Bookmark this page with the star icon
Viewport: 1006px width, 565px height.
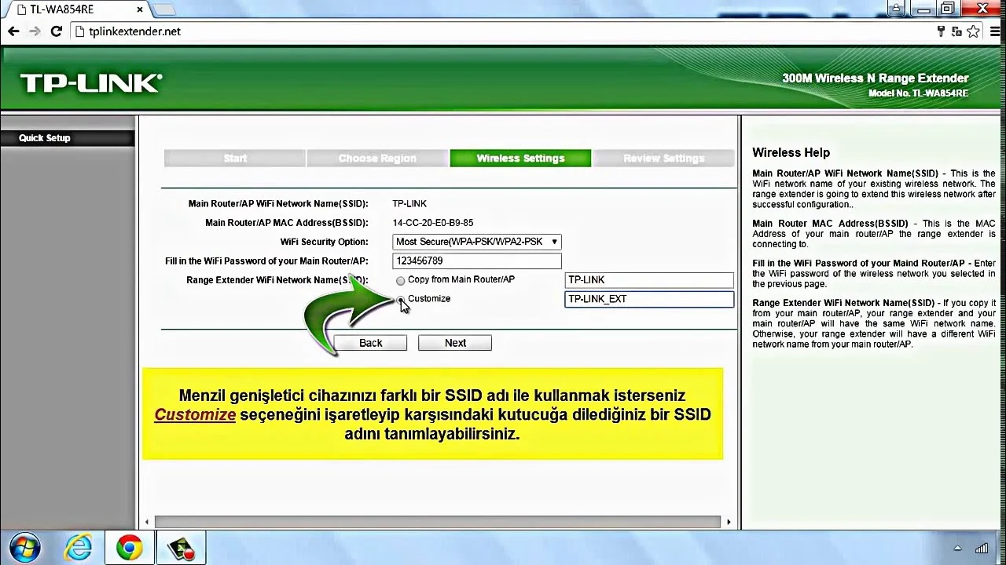coord(973,31)
